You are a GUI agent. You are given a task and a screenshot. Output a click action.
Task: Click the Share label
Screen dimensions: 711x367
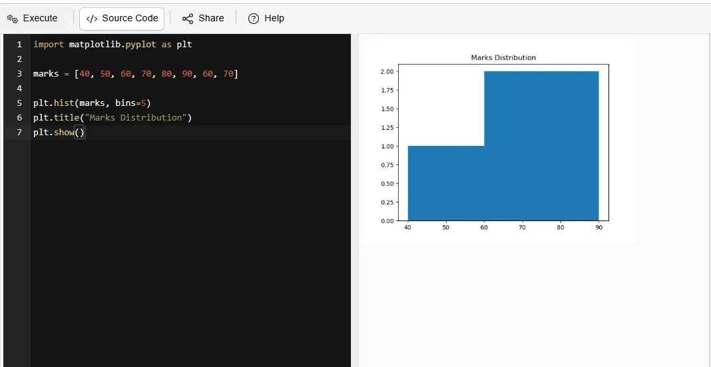(x=211, y=18)
